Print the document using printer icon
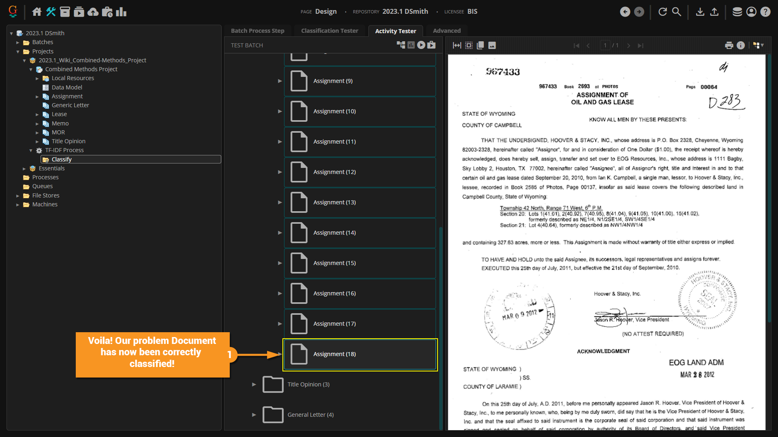The image size is (778, 437). pos(729,45)
